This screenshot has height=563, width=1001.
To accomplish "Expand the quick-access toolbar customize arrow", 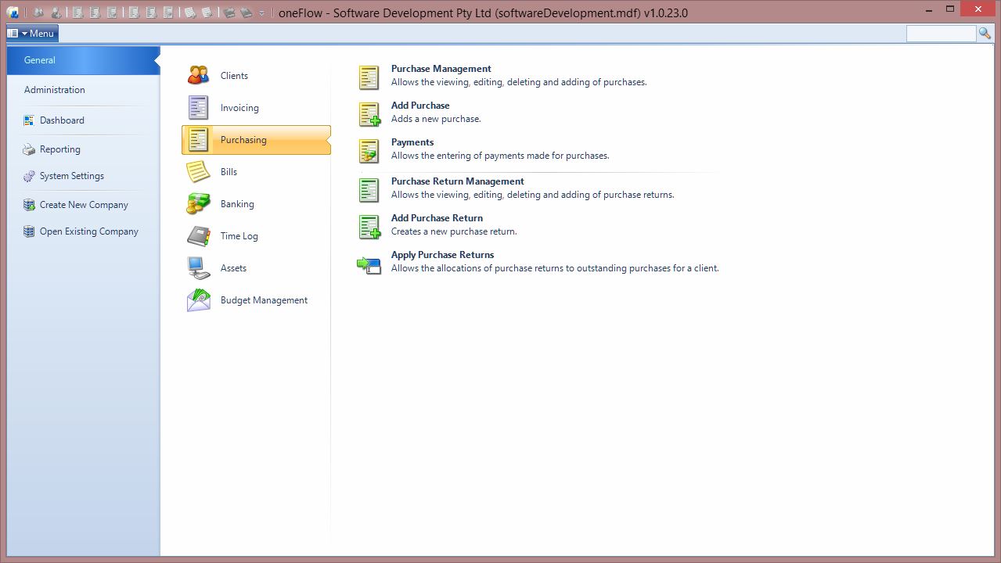I will click(x=261, y=13).
